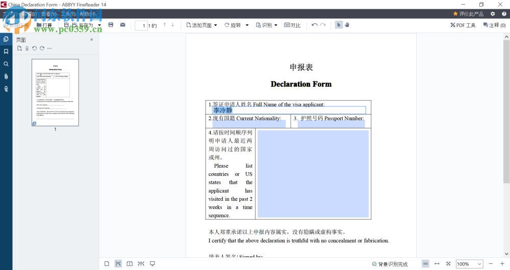
Task: Click the countries visited large form field
Action: 313,174
